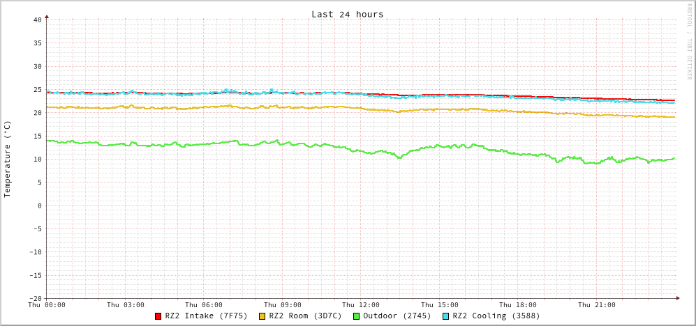Click the "Temperature (°C)" axis label
Screen dimensions: 696x326
tap(8, 159)
